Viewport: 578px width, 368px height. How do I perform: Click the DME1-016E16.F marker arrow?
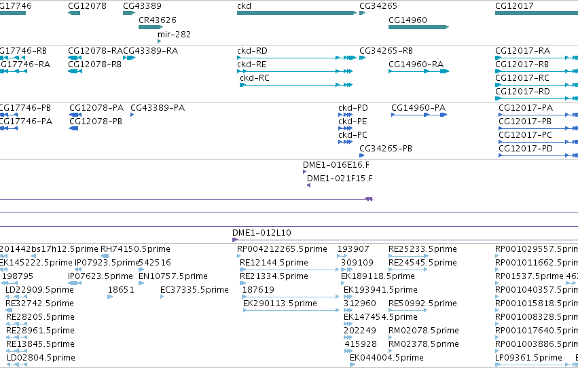pyautogui.click(x=304, y=172)
